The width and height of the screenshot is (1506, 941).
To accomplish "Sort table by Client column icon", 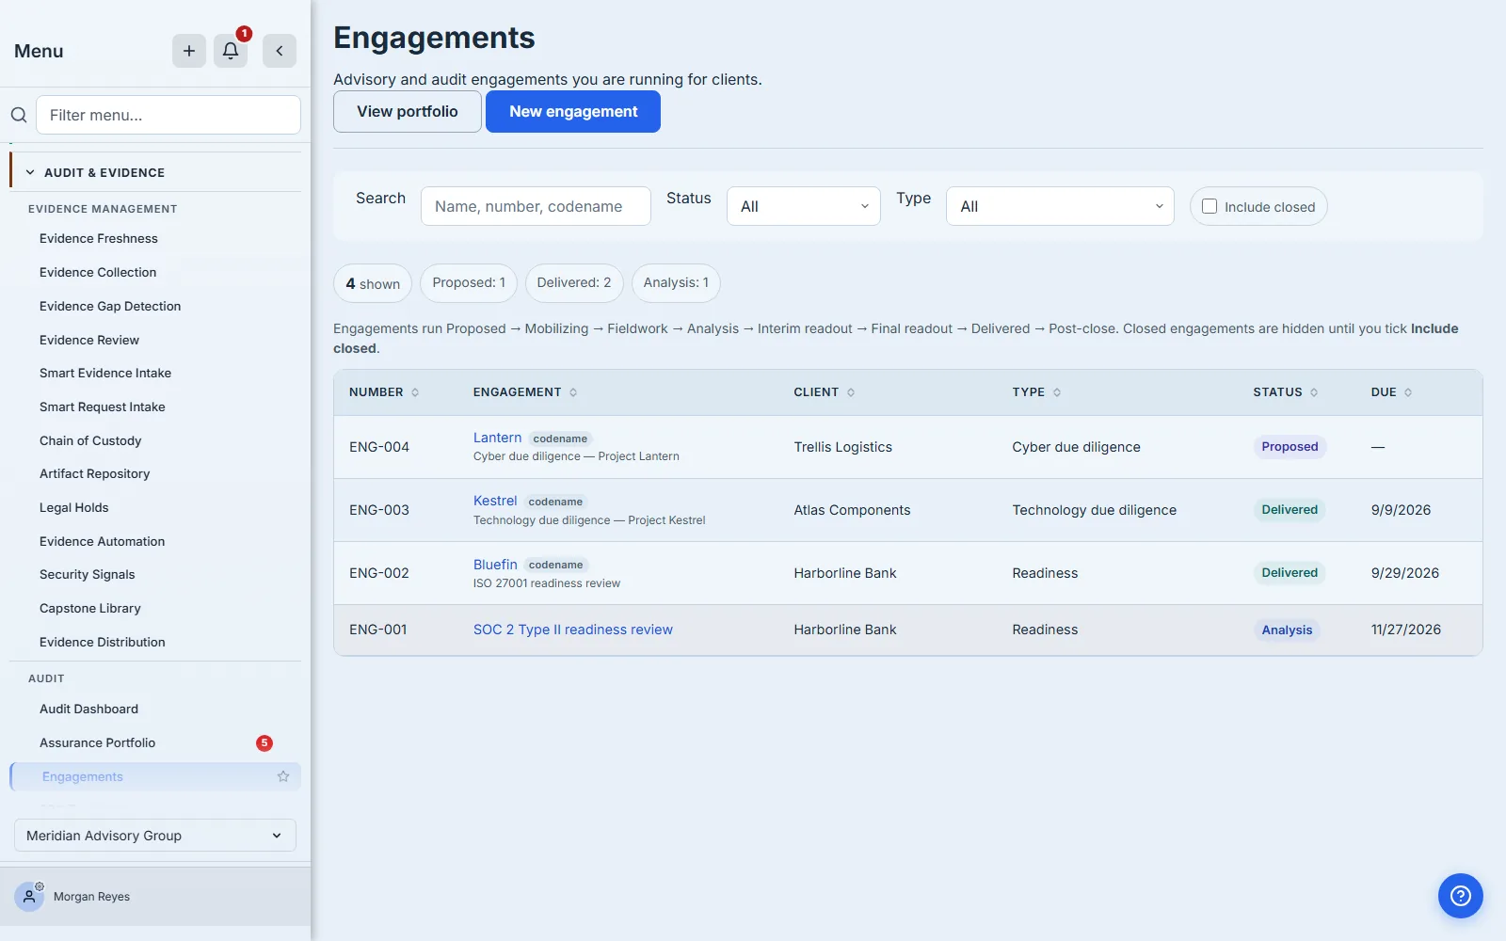I will 851,392.
